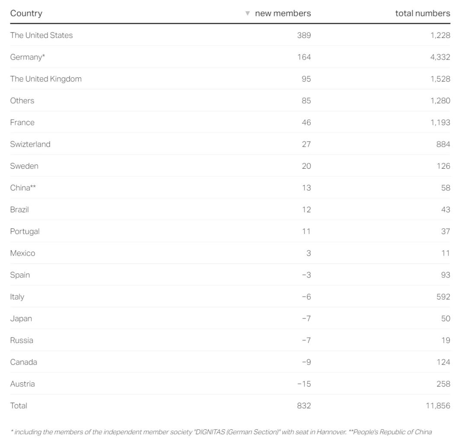Select the Brazil row label
467x438 pixels.
pyautogui.click(x=19, y=210)
